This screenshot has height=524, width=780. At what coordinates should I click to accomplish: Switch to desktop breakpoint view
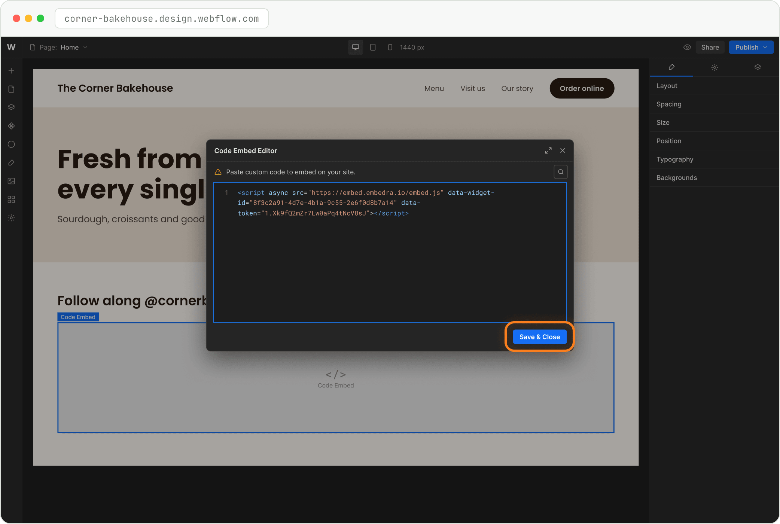pyautogui.click(x=356, y=47)
